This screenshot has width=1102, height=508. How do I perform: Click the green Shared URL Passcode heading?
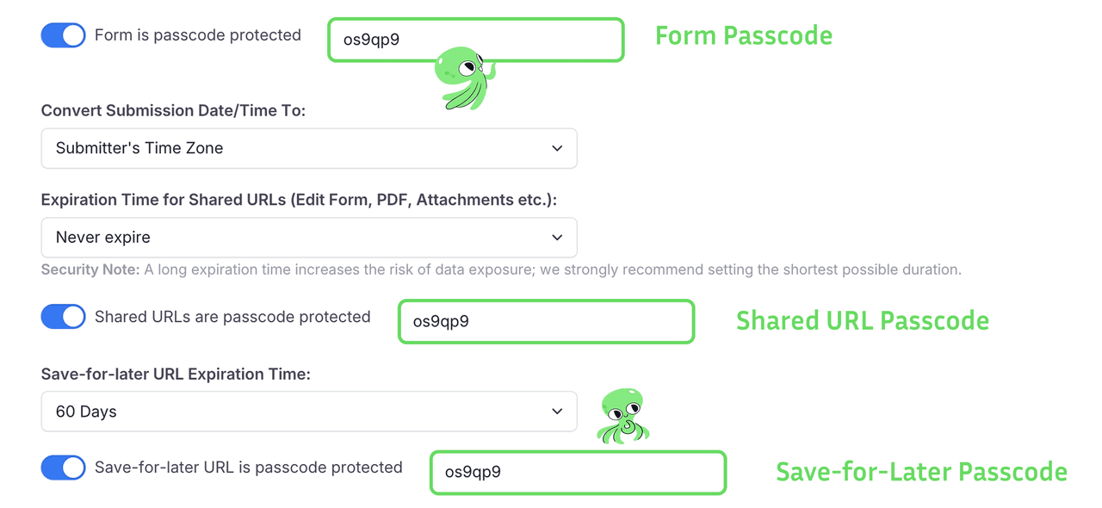tap(862, 321)
